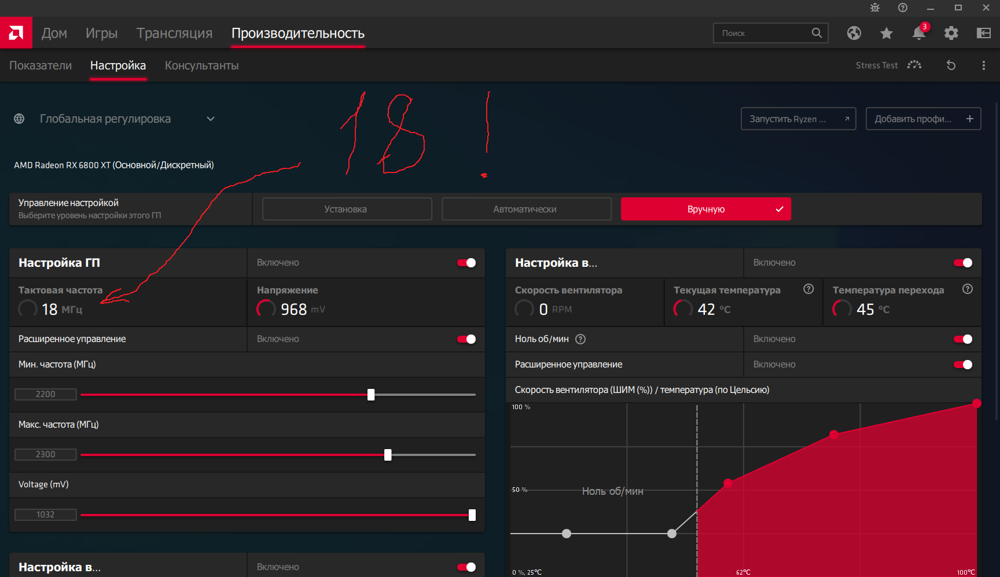This screenshot has height=577, width=1000.
Task: Open the bug report icon in title bar
Action: [x=875, y=8]
